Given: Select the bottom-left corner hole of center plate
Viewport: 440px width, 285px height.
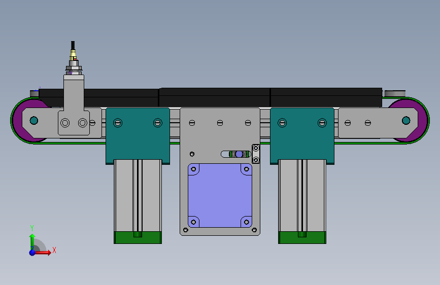Looking at the screenshot, I should (185, 230).
